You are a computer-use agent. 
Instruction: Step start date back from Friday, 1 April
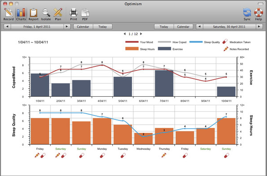[7, 27]
